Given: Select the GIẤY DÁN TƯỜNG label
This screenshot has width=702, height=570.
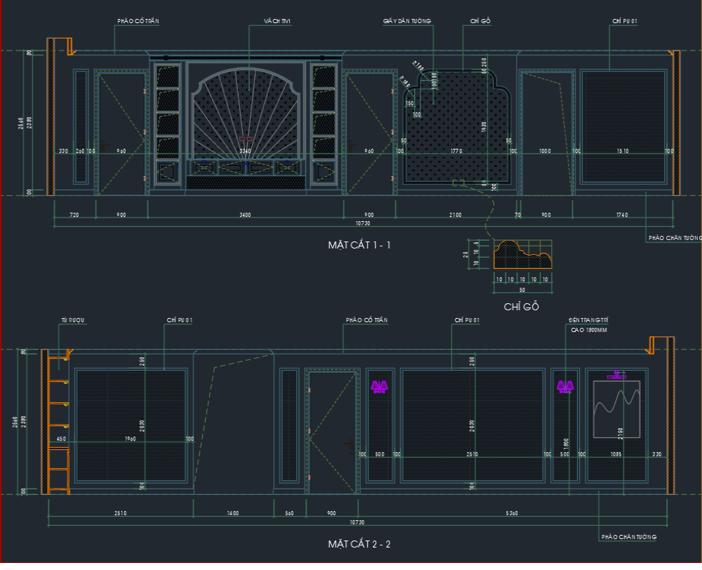Looking at the screenshot, I should 407,21.
